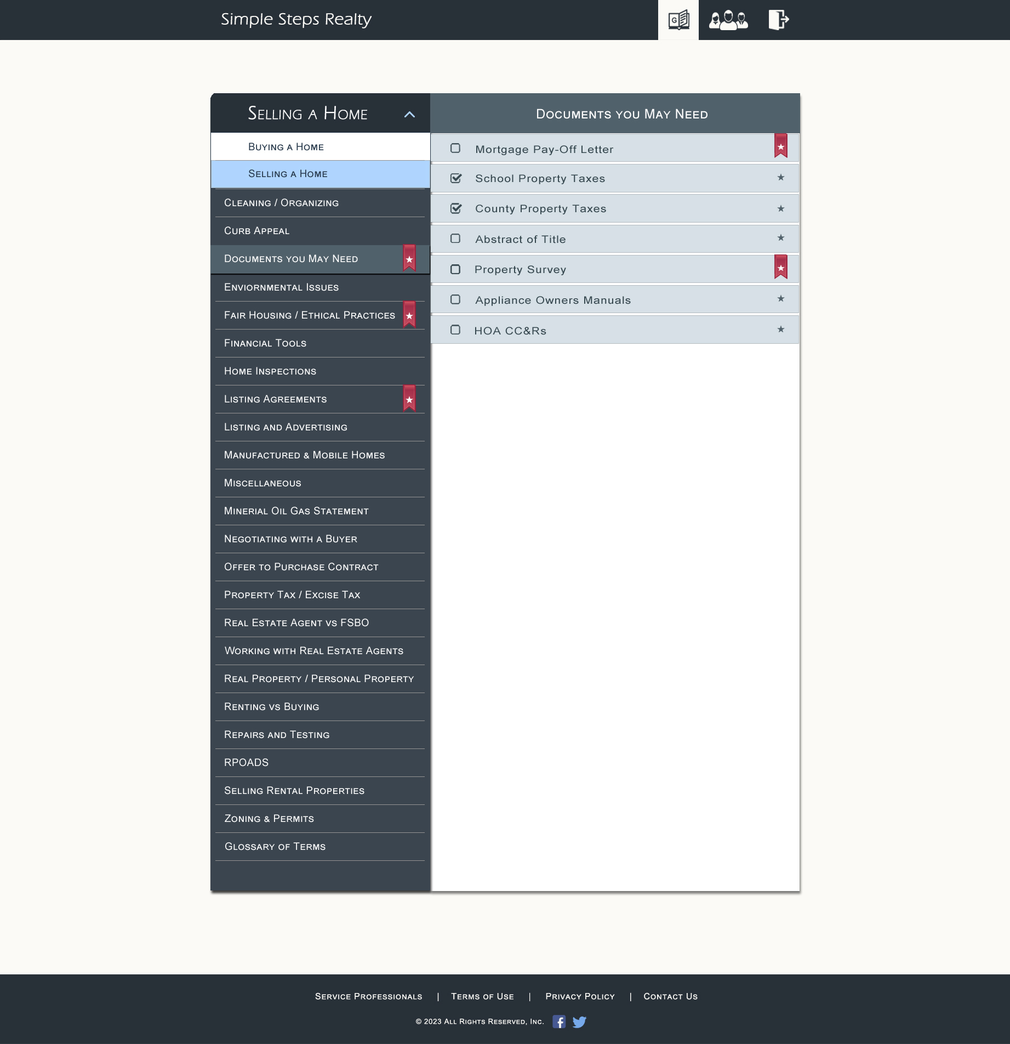Viewport: 1010px width, 1044px height.
Task: Click red bookmark on Mortgage Pay-Off Letter
Action: coord(780,146)
